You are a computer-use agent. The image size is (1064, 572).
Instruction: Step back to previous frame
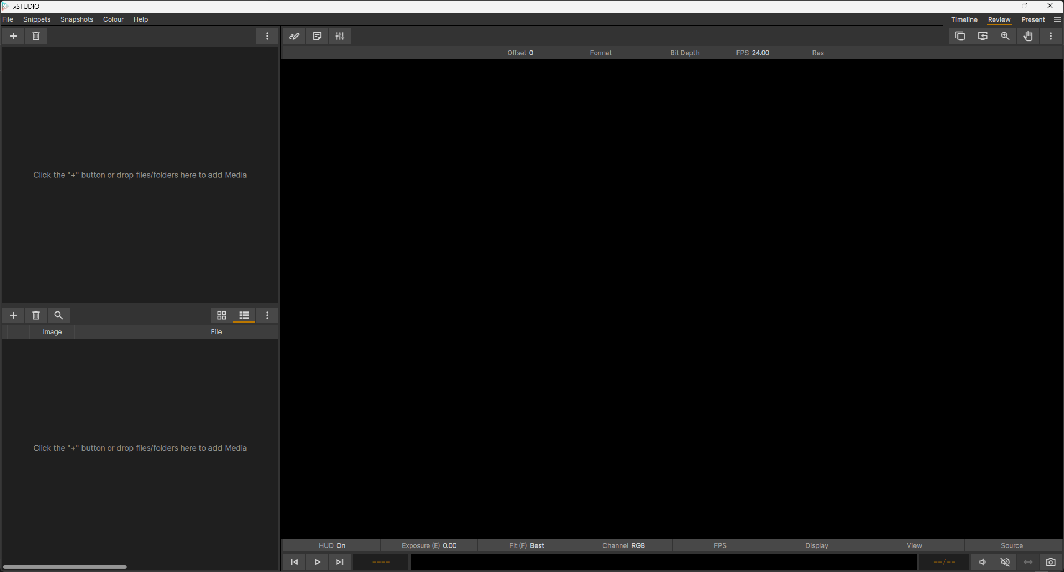coord(294,562)
